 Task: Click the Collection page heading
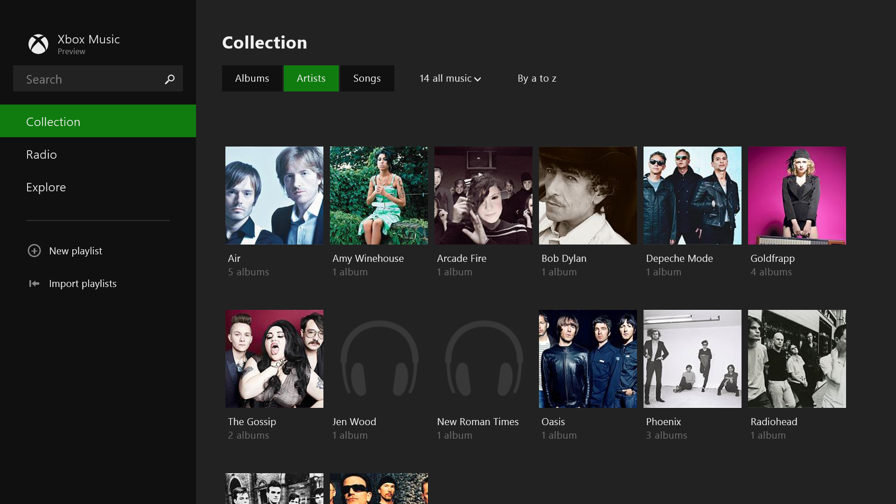[x=265, y=42]
